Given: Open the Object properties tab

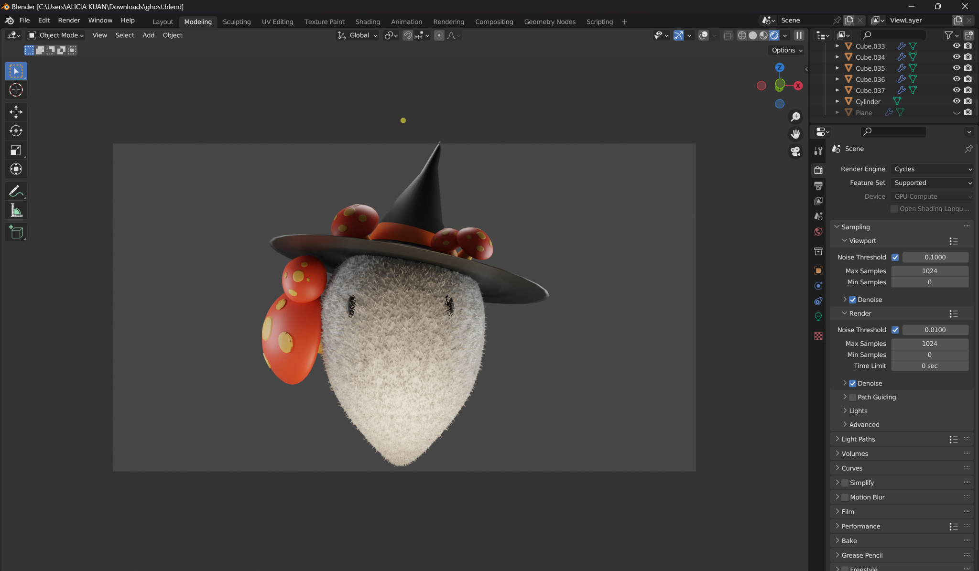Looking at the screenshot, I should tap(818, 270).
